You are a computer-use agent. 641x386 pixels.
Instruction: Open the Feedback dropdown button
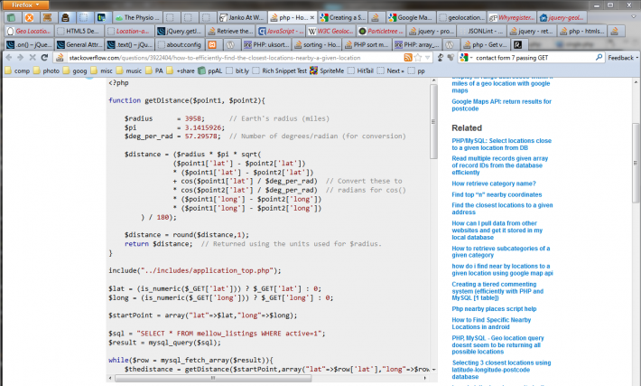(623, 58)
